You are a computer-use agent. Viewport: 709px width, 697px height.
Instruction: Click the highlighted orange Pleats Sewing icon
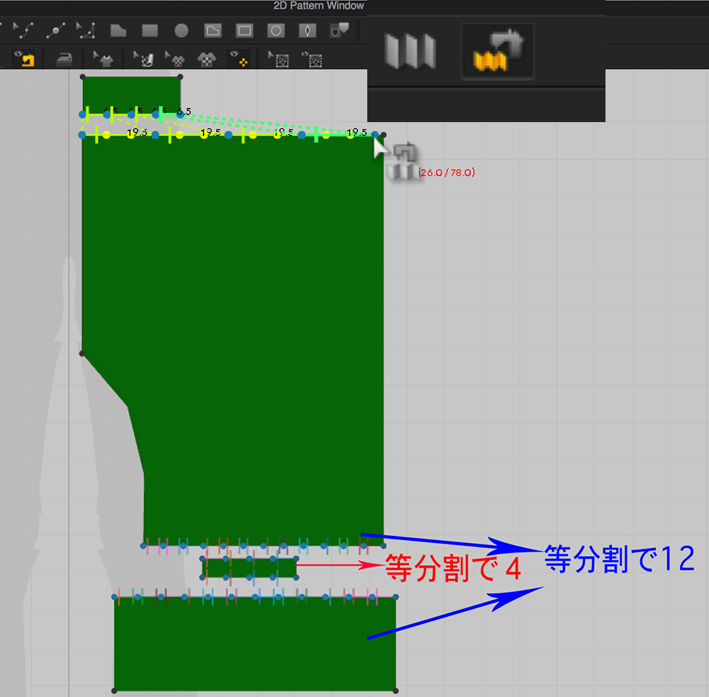(497, 50)
